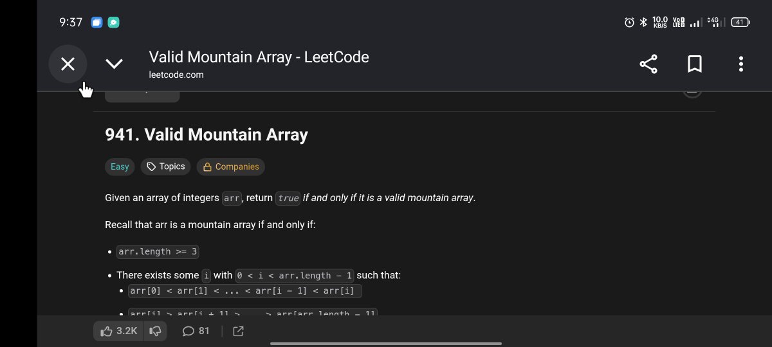772x347 pixels.
Task: Close the LeetCode browser tab
Action: pos(68,64)
